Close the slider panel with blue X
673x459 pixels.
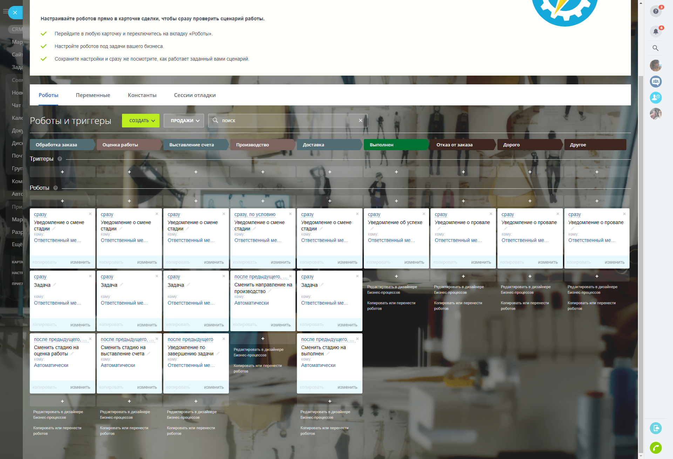[x=15, y=13]
